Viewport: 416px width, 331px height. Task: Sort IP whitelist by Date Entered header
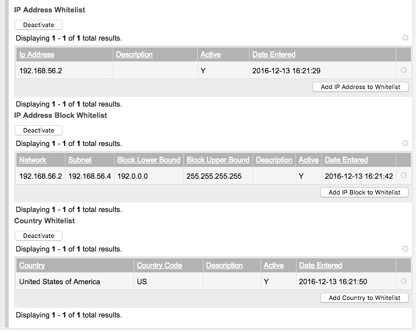274,54
